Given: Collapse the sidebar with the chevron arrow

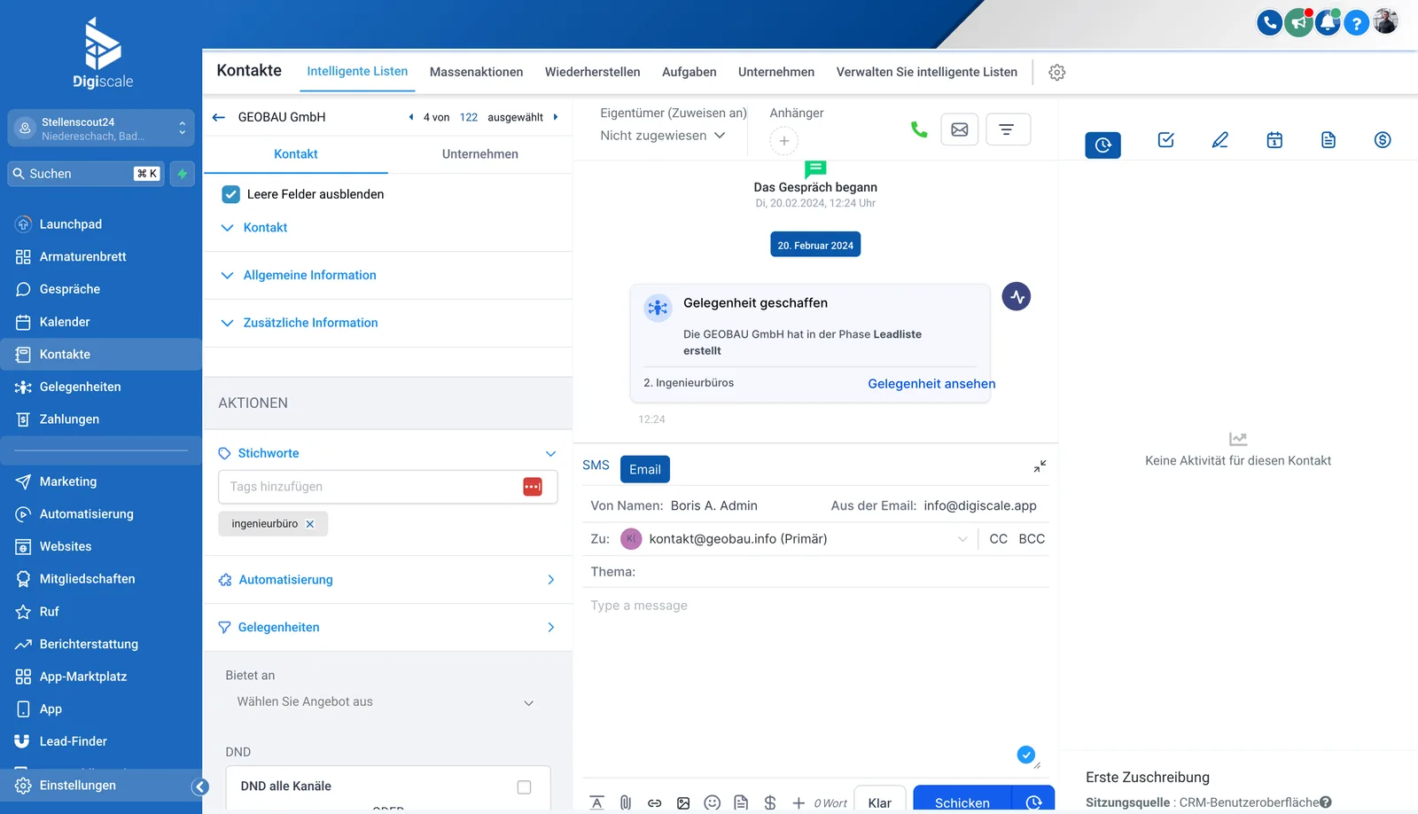Looking at the screenshot, I should (x=200, y=787).
